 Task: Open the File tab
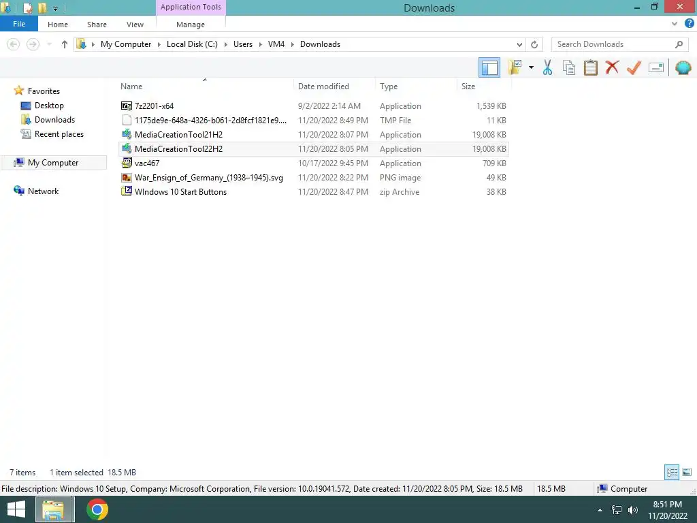(19, 24)
